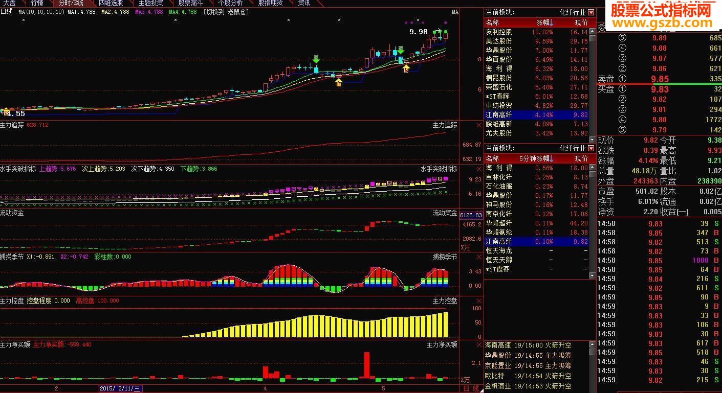Select the 分时/K线 tab

tap(71, 3)
